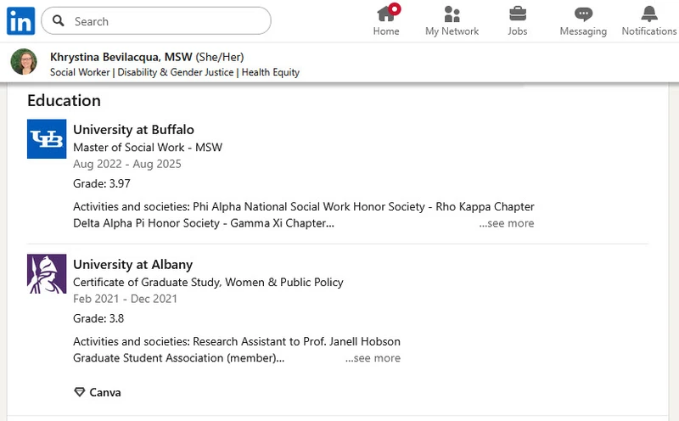Click Khrystina Bevilacqua's profile photo
679x421 pixels.
click(24, 61)
